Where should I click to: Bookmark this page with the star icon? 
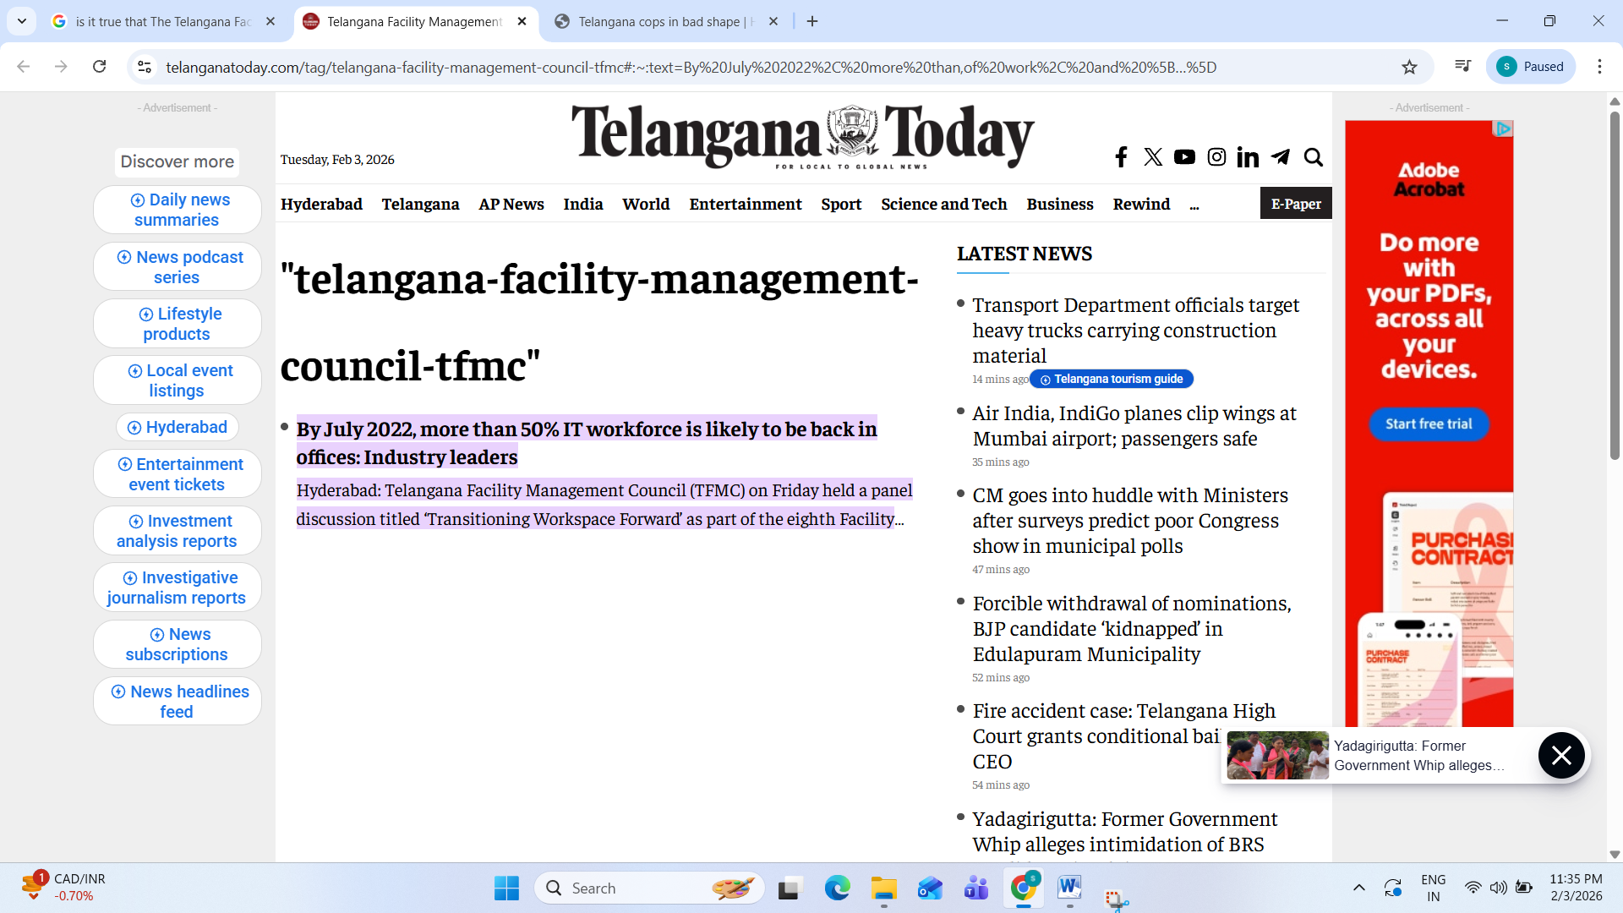coord(1409,67)
